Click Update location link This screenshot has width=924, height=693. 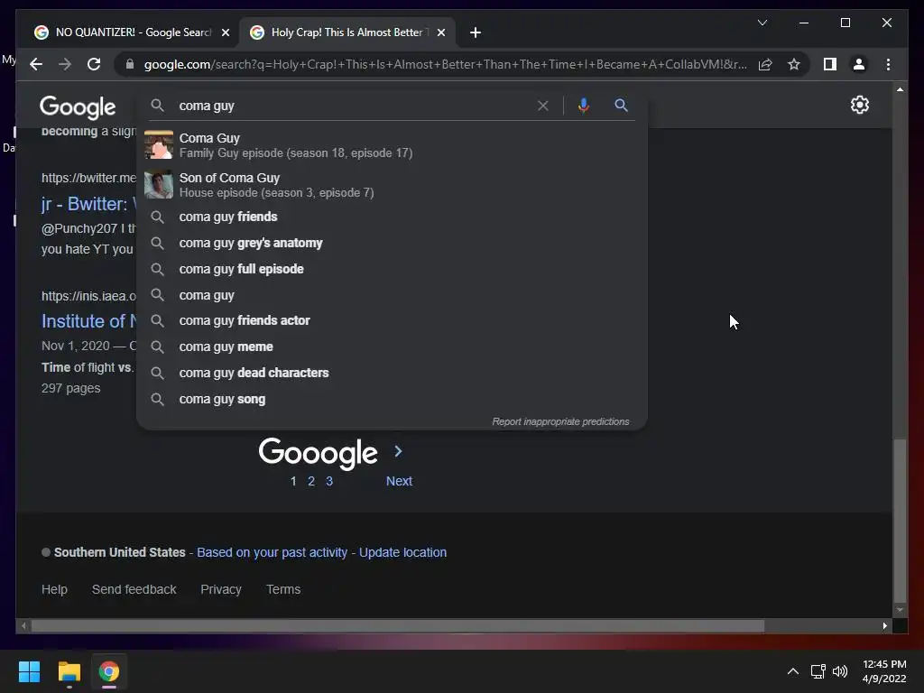(402, 552)
